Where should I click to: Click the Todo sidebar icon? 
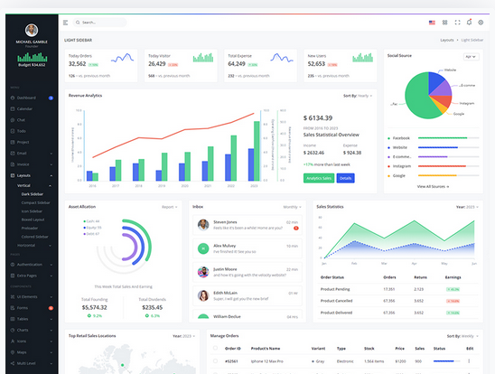point(13,131)
